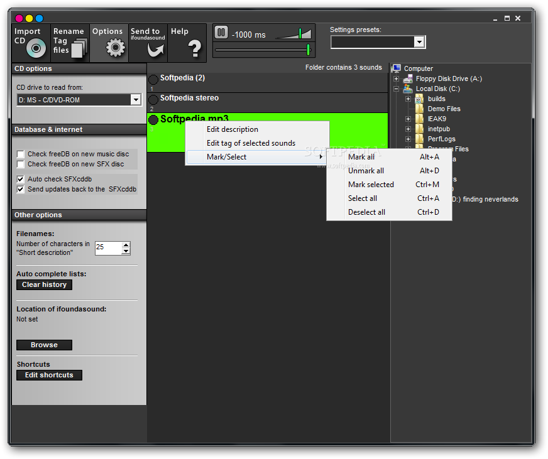Open the Mark/Select submenu
This screenshot has height=459, width=548.
click(x=257, y=157)
